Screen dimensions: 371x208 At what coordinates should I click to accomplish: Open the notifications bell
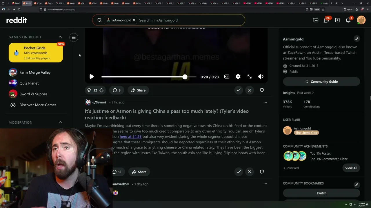point(348,20)
